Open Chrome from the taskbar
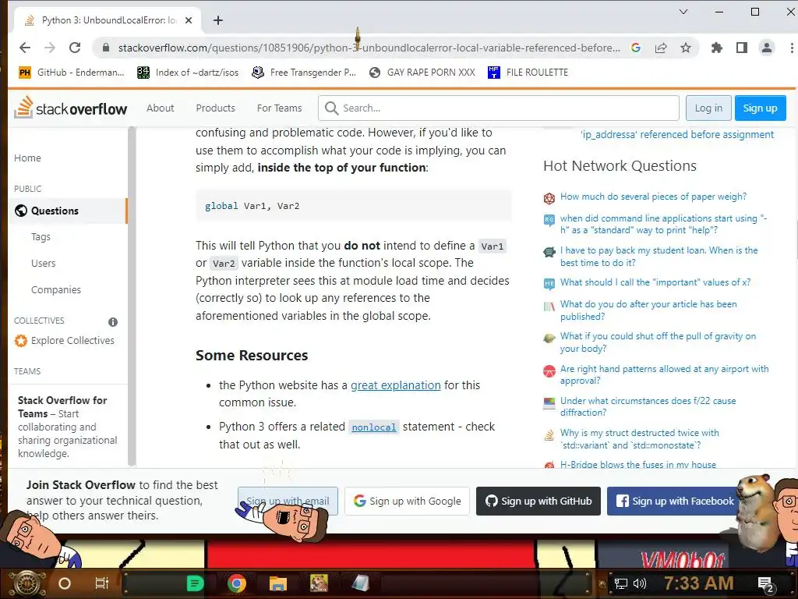 (x=237, y=583)
